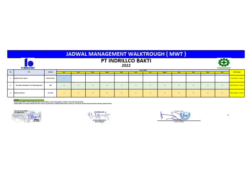This screenshot has width=252, height=195.
Task: Click the 'Disetujui Oleh' label
Action: tap(179, 111)
